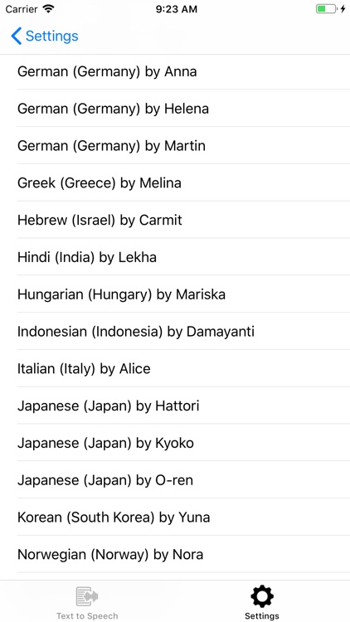This screenshot has height=622, width=350.
Task: Open the Text to Speech tab icon
Action: click(87, 596)
